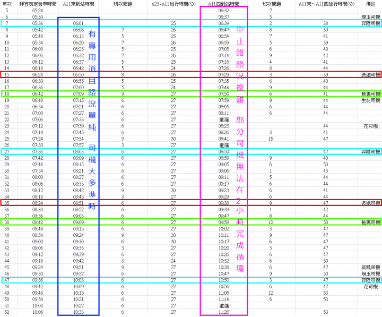Screen dimensions: 382x317
Task: Click departure time cell 10:06
Action: 38,312
